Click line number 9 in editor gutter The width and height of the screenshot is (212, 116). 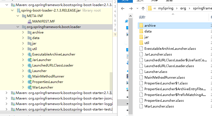pyautogui.click(x=115, y=35)
